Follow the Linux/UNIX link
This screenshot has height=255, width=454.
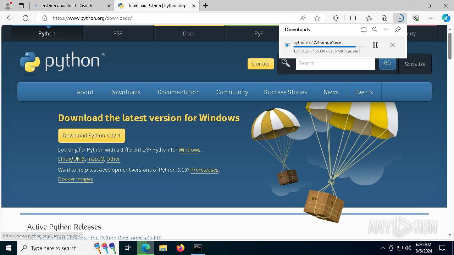[x=72, y=159]
